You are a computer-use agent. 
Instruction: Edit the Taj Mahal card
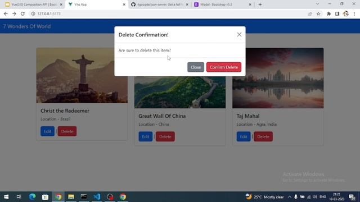click(244, 136)
